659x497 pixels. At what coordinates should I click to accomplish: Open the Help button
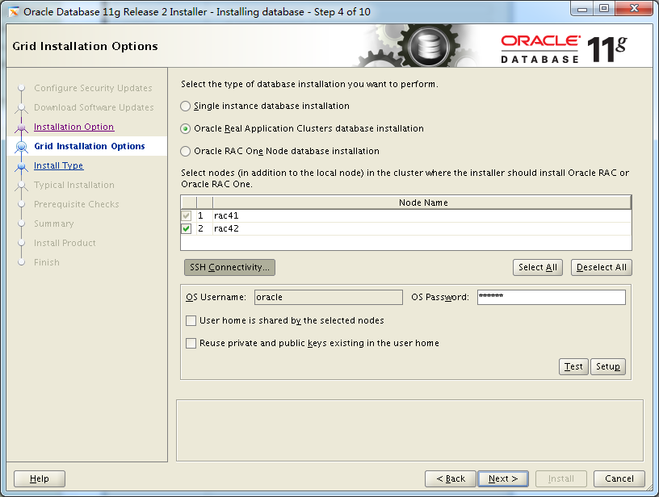40,478
